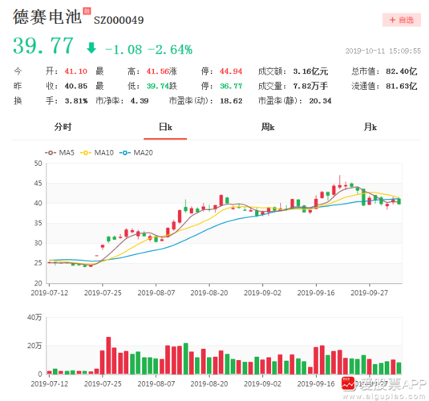Click circulating value 81.63亿
429x401 pixels.
coord(402,87)
